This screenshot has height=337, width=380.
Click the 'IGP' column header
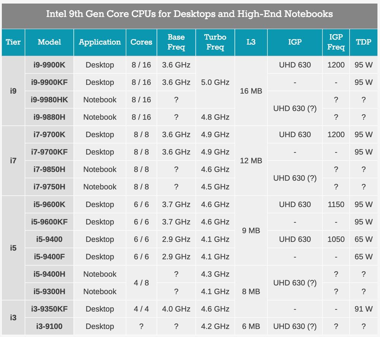[x=295, y=42]
